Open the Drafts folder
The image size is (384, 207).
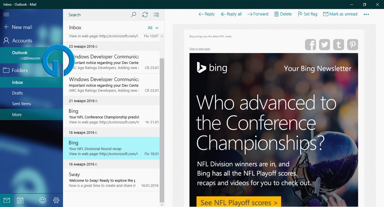[x=31, y=93]
